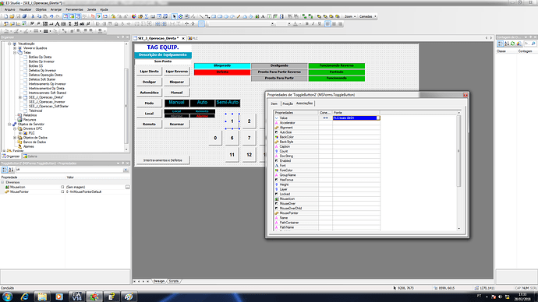Click the open folder toolbar icon
The image size is (538, 302).
pos(12,16)
